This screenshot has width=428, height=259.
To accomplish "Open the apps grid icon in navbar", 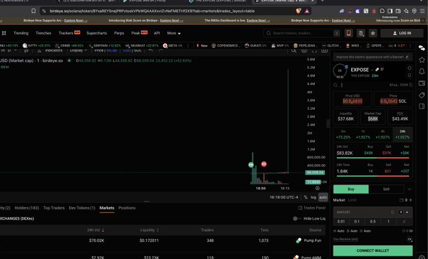I will (4, 33).
